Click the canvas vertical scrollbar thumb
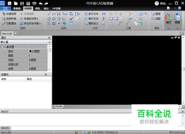 [x=183, y=69]
